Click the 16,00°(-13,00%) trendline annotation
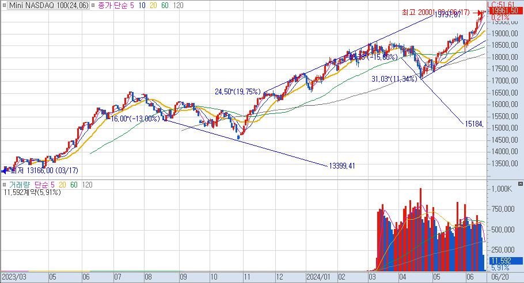 coord(135,118)
